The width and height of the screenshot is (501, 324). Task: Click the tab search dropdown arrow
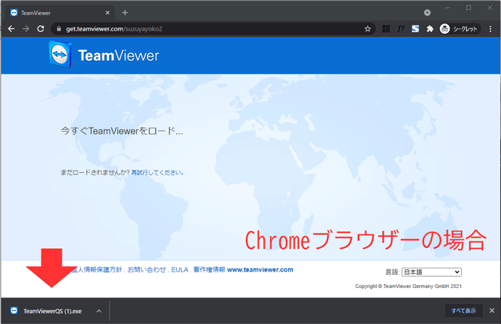[427, 13]
